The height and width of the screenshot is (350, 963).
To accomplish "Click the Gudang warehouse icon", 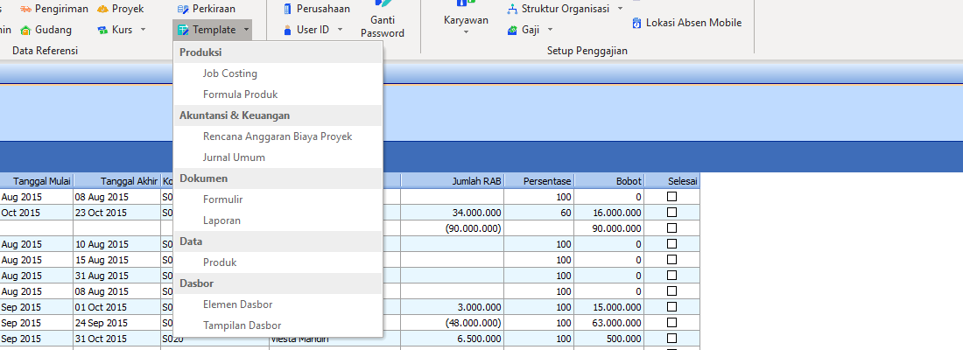I will click(x=25, y=30).
